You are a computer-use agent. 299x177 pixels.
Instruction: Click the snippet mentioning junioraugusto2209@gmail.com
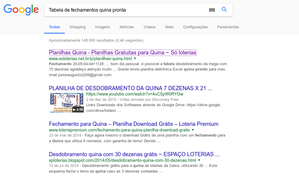138,69
